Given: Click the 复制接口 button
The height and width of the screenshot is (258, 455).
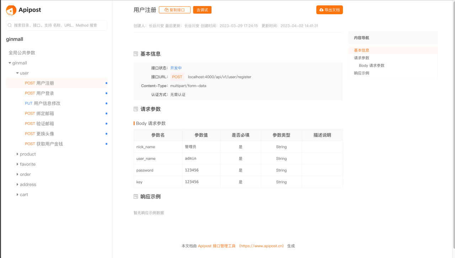Looking at the screenshot, I should (x=175, y=10).
